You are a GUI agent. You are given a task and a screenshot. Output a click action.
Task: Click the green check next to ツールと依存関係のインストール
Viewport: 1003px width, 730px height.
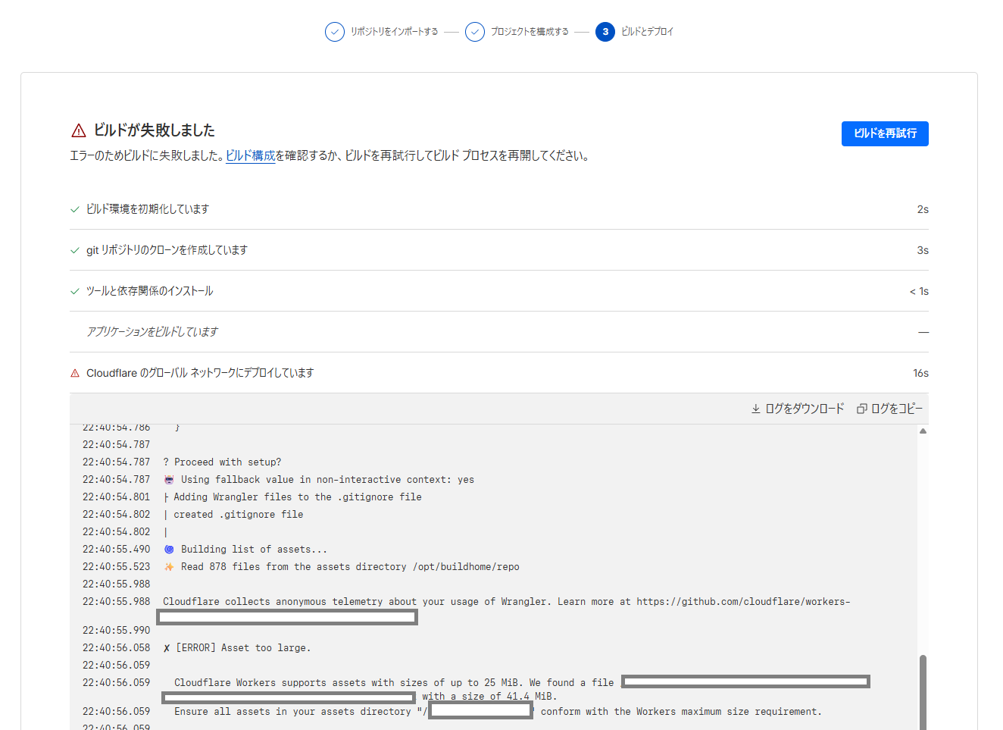pyautogui.click(x=75, y=291)
